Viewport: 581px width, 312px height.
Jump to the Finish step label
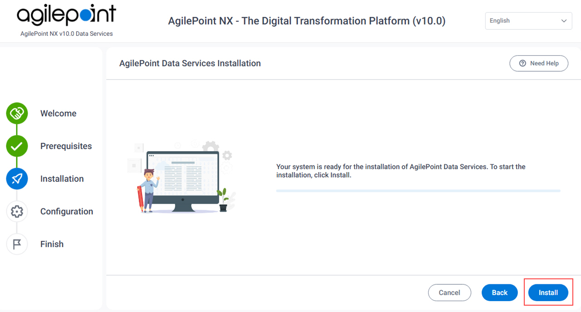pos(52,244)
